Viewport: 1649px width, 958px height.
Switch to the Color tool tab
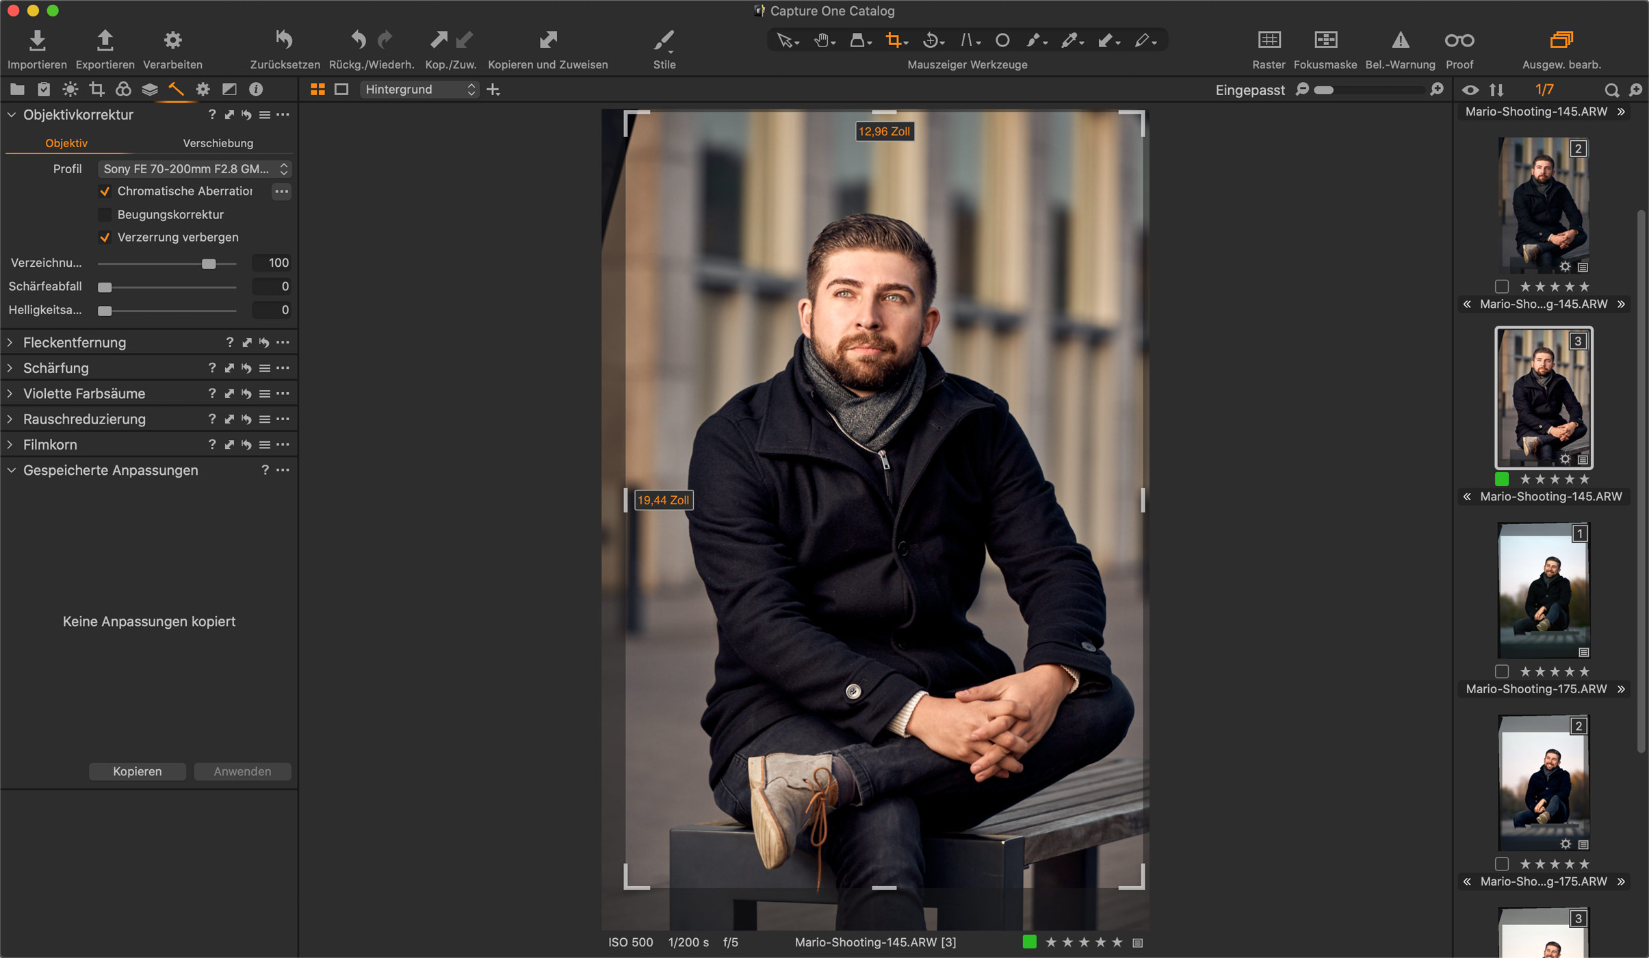pos(124,89)
